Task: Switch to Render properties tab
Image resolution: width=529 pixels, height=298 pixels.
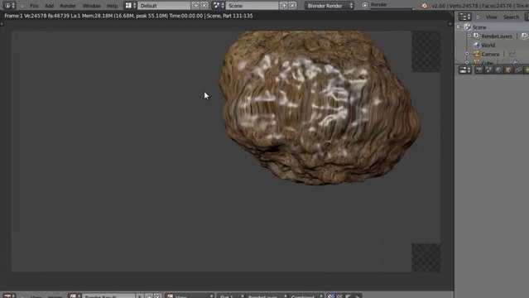Action: [x=479, y=70]
